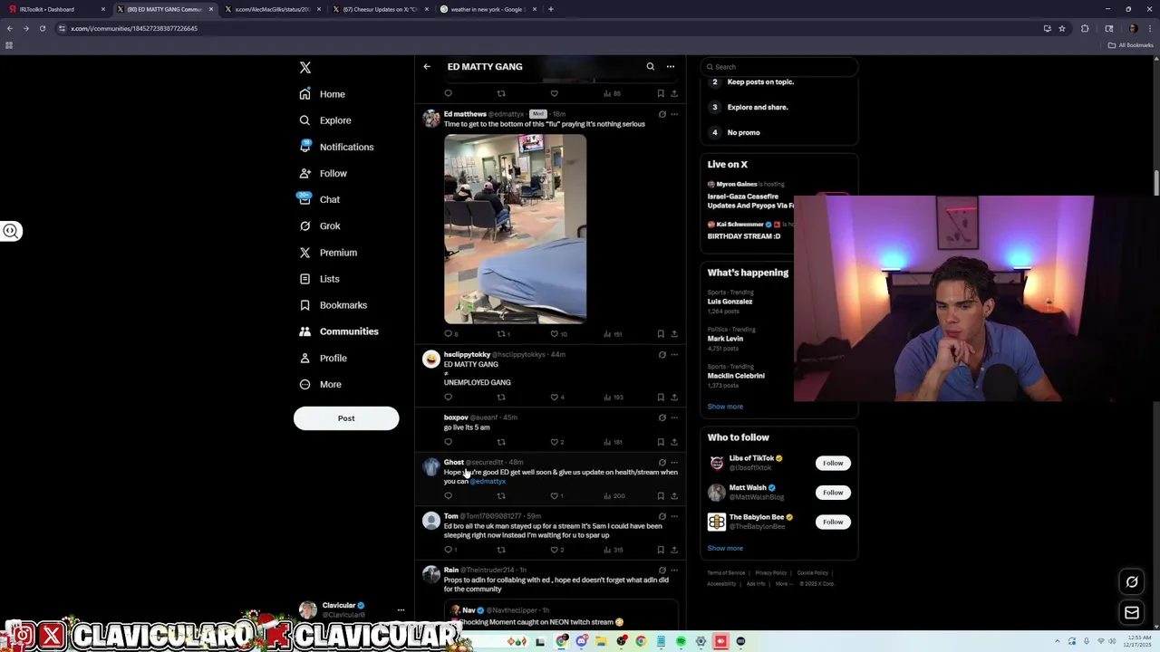The height and width of the screenshot is (652, 1160).
Task: Reload the page in the browser
Action: (x=42, y=28)
